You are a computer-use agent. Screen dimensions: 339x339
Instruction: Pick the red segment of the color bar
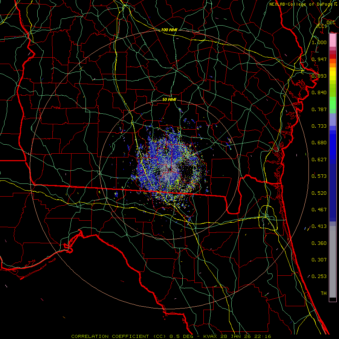tap(333, 56)
